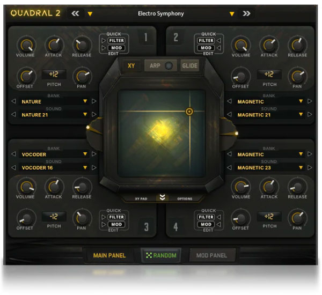The image size is (322, 295).
Task: Open layer 1 quick Filter edit
Action: click(x=117, y=40)
